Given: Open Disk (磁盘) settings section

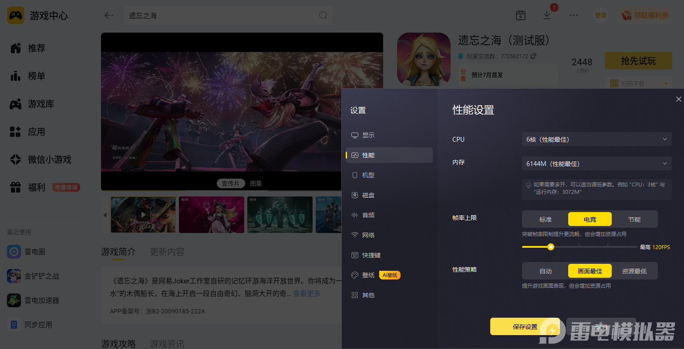Looking at the screenshot, I should click(x=389, y=195).
